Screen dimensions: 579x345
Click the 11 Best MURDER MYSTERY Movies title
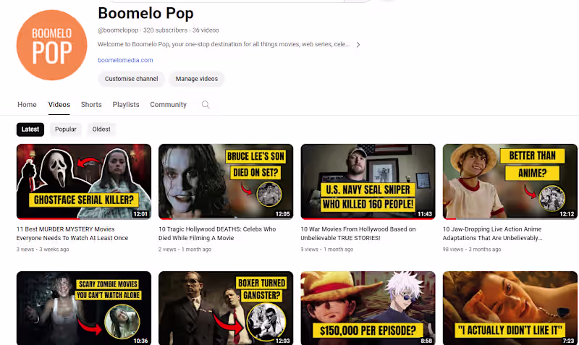pos(72,234)
